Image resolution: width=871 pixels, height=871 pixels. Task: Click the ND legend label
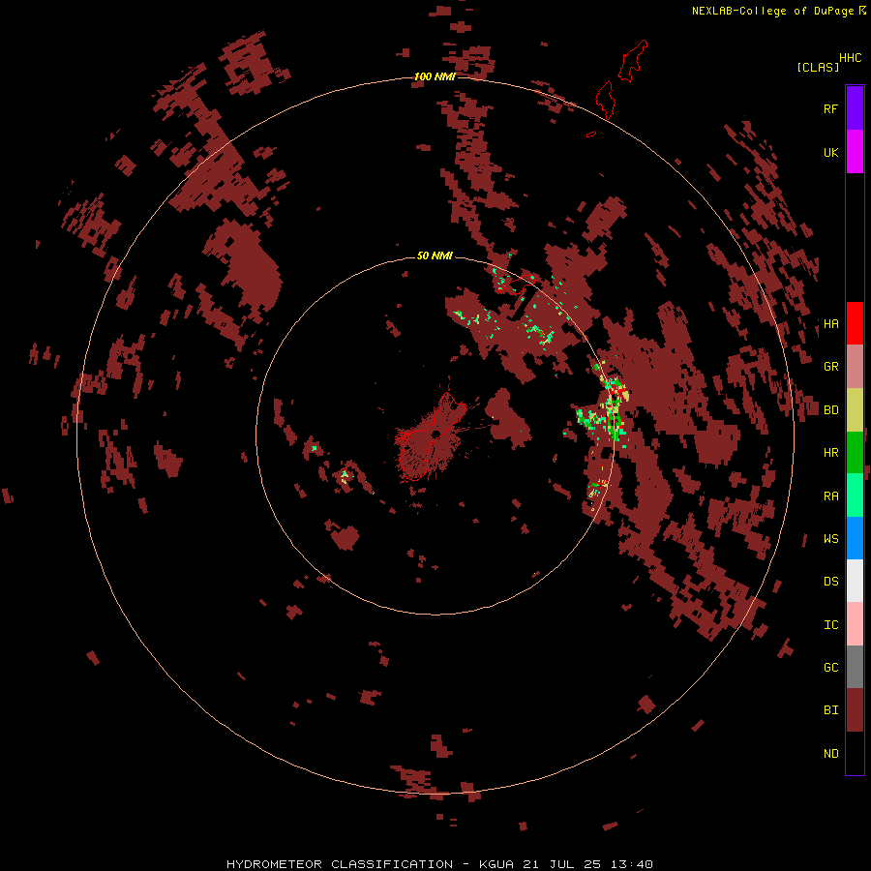pos(830,754)
